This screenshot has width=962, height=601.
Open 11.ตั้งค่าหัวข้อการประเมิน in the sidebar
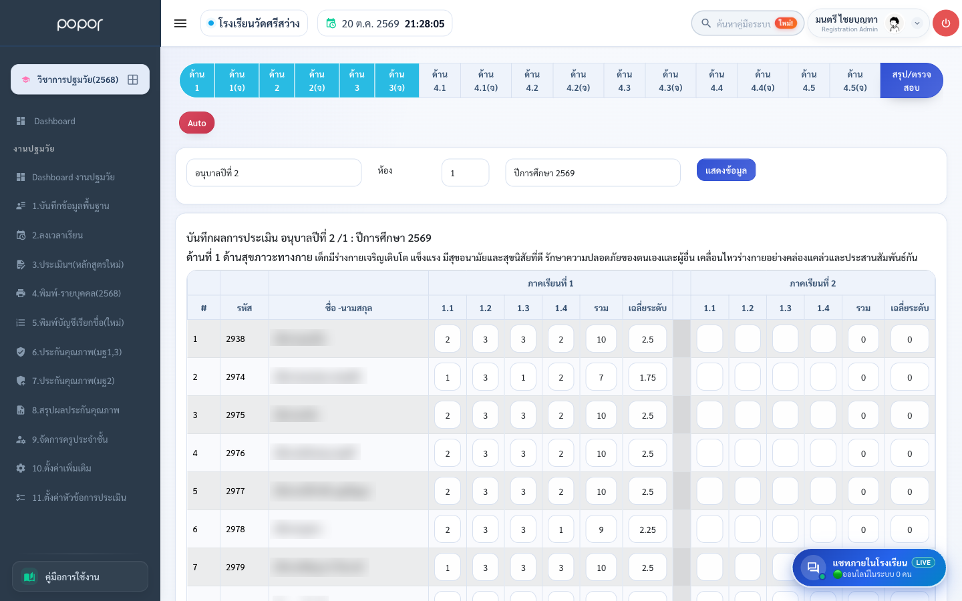[x=79, y=497]
